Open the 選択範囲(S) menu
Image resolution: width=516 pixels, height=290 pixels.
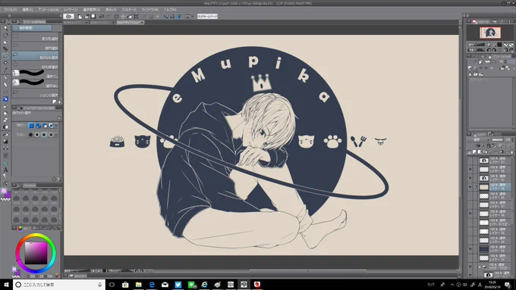(91, 10)
